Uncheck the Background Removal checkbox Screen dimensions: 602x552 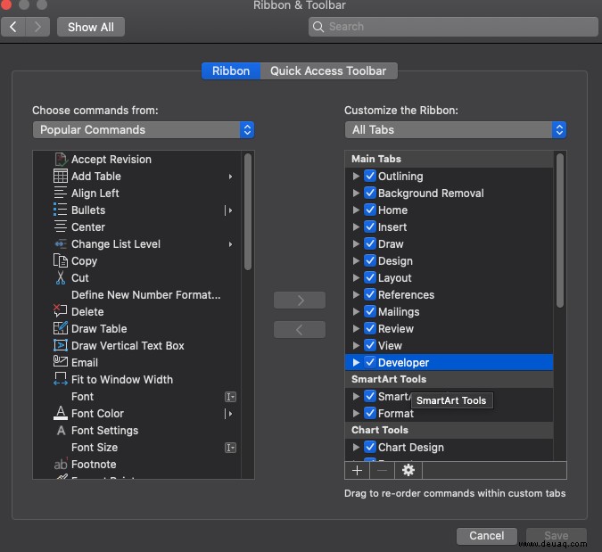pyautogui.click(x=370, y=193)
